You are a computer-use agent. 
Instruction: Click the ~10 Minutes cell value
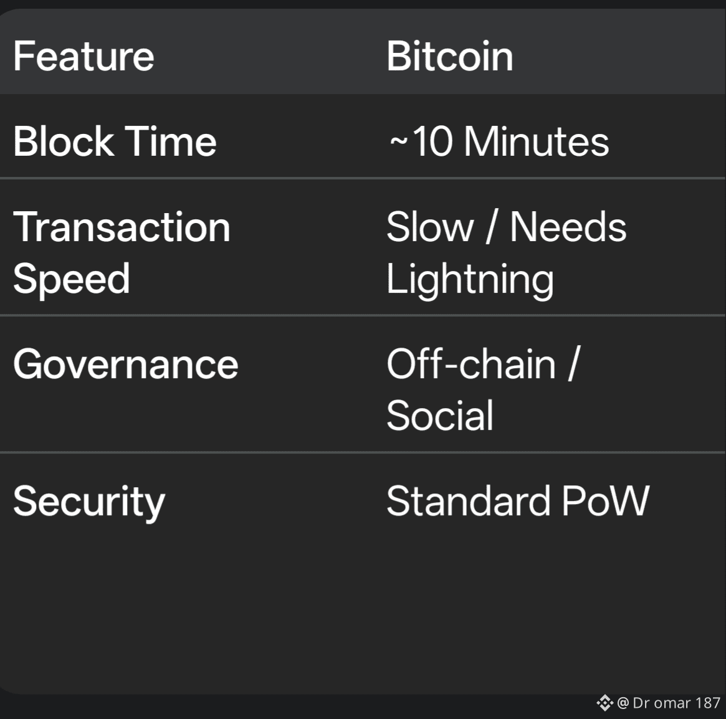click(499, 141)
